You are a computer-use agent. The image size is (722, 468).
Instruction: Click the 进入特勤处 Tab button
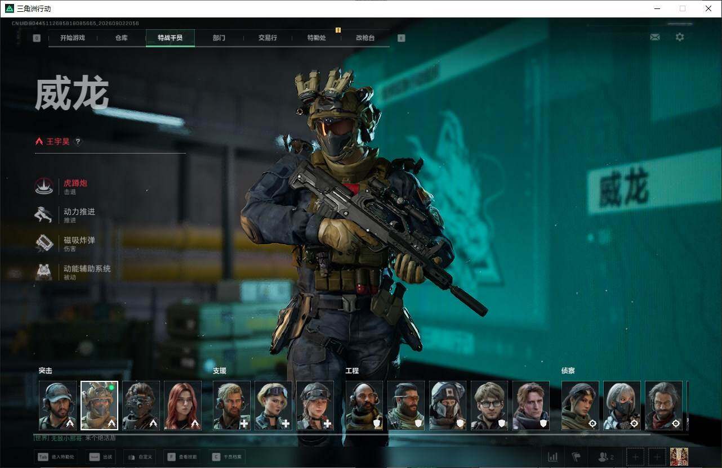point(57,457)
